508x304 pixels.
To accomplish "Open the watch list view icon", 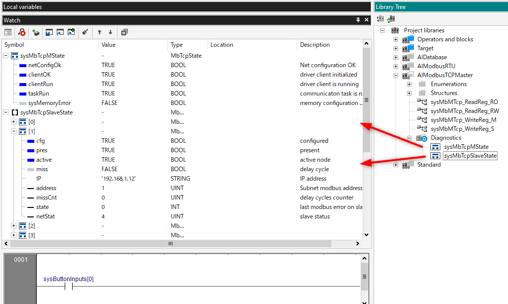I will [8, 32].
